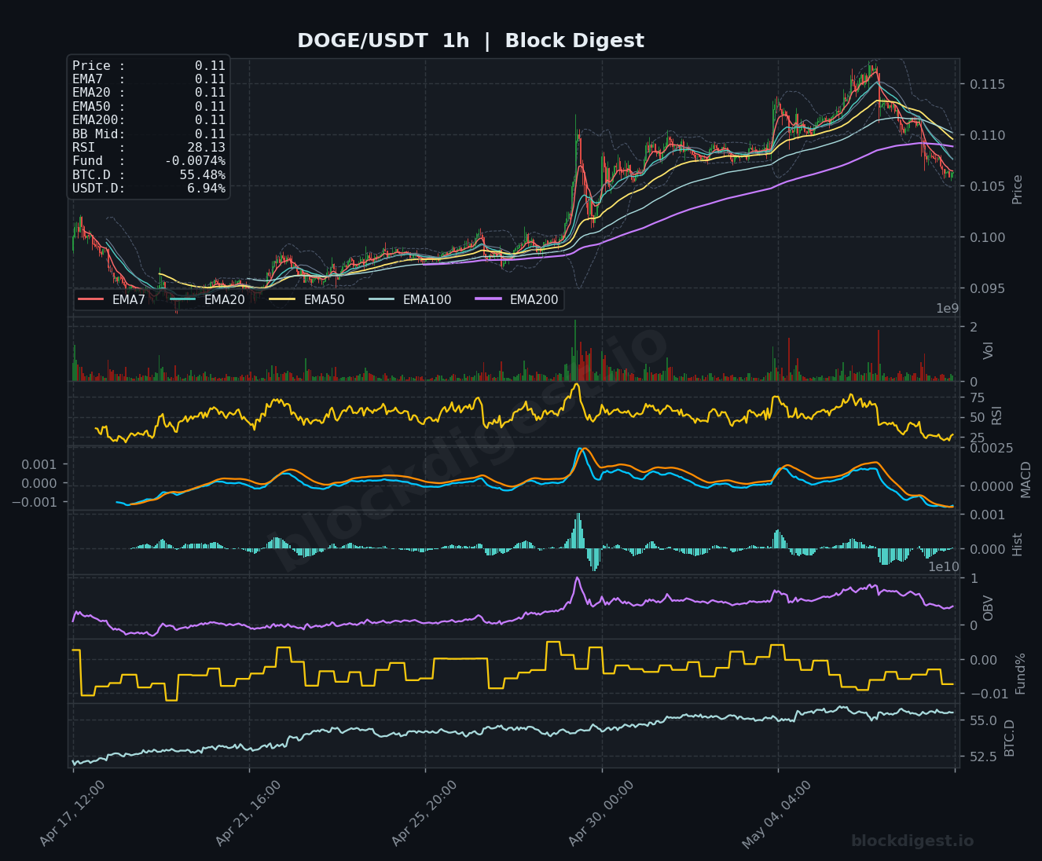
Task: Click the Fund% -0.01 tick label
Action: 988,694
